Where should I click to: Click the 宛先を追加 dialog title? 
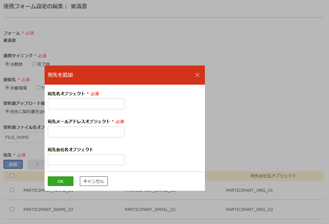click(x=60, y=75)
